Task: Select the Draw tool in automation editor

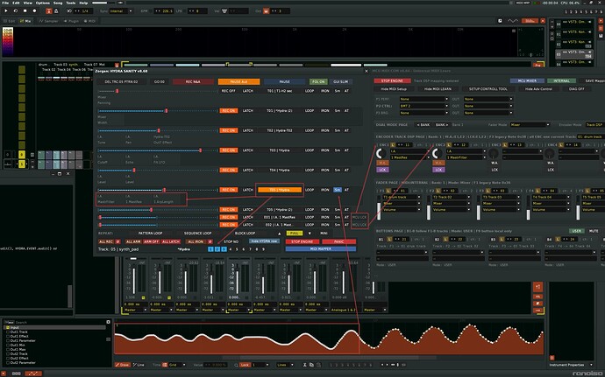Action: tap(122, 365)
